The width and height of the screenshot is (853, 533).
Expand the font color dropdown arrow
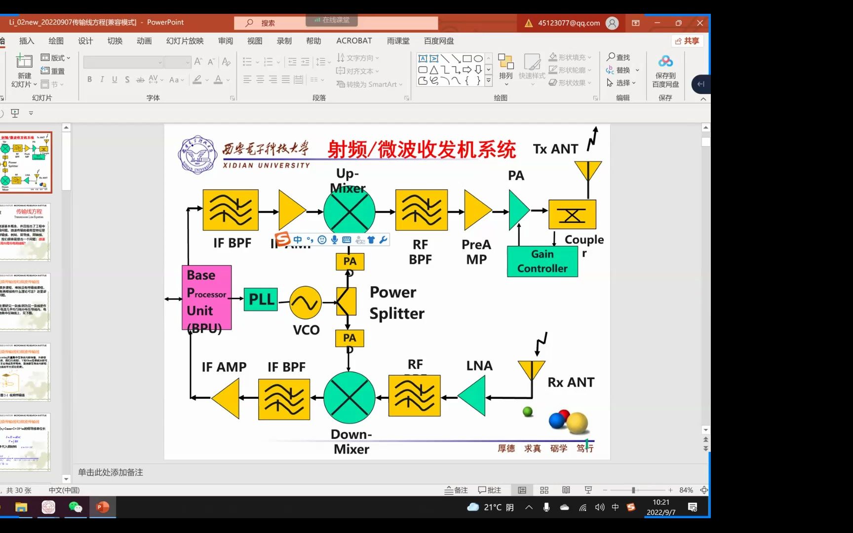click(228, 79)
